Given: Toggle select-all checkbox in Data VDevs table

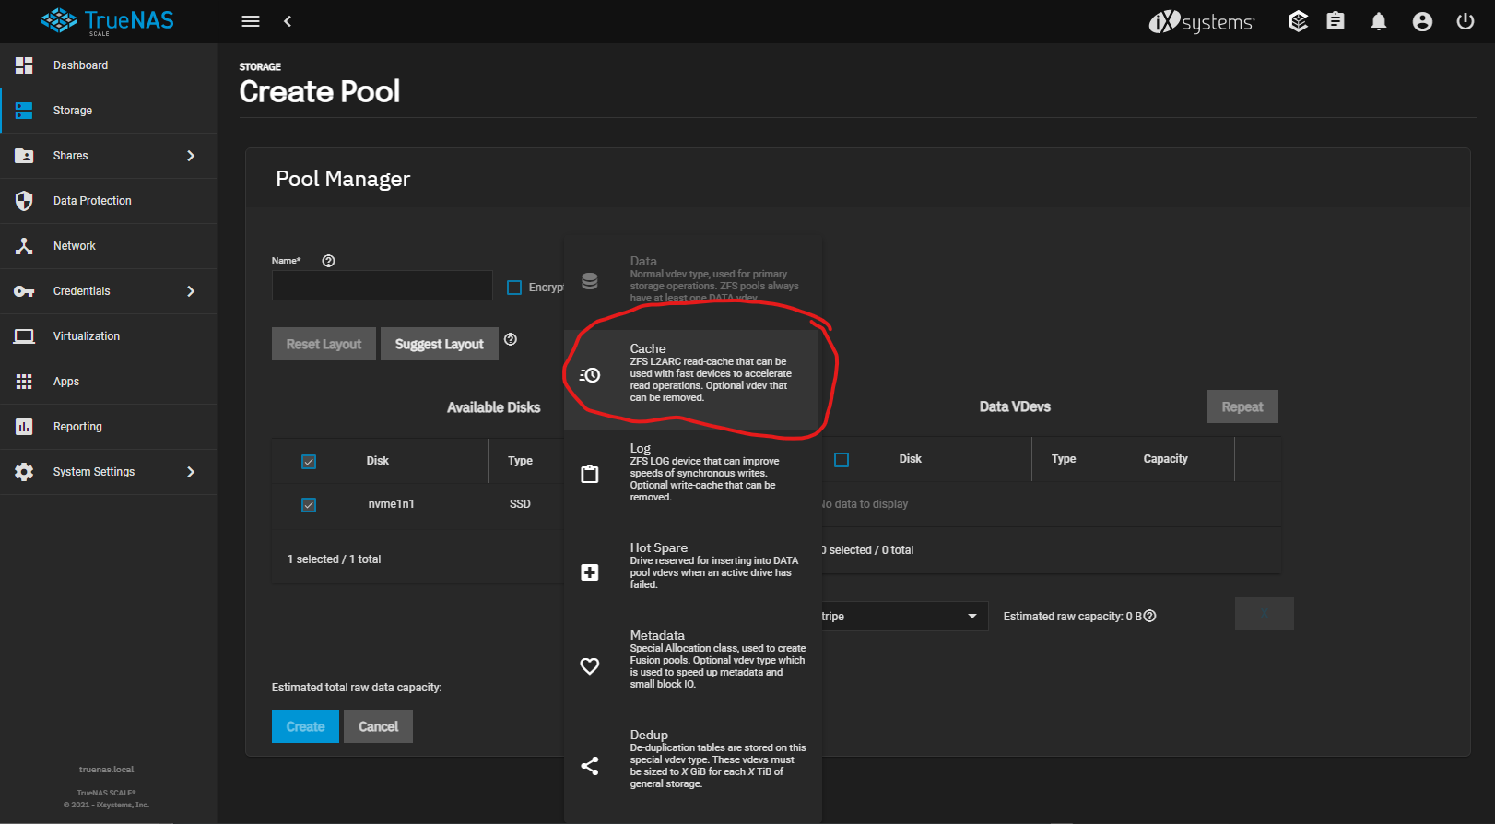Looking at the screenshot, I should tap(842, 460).
